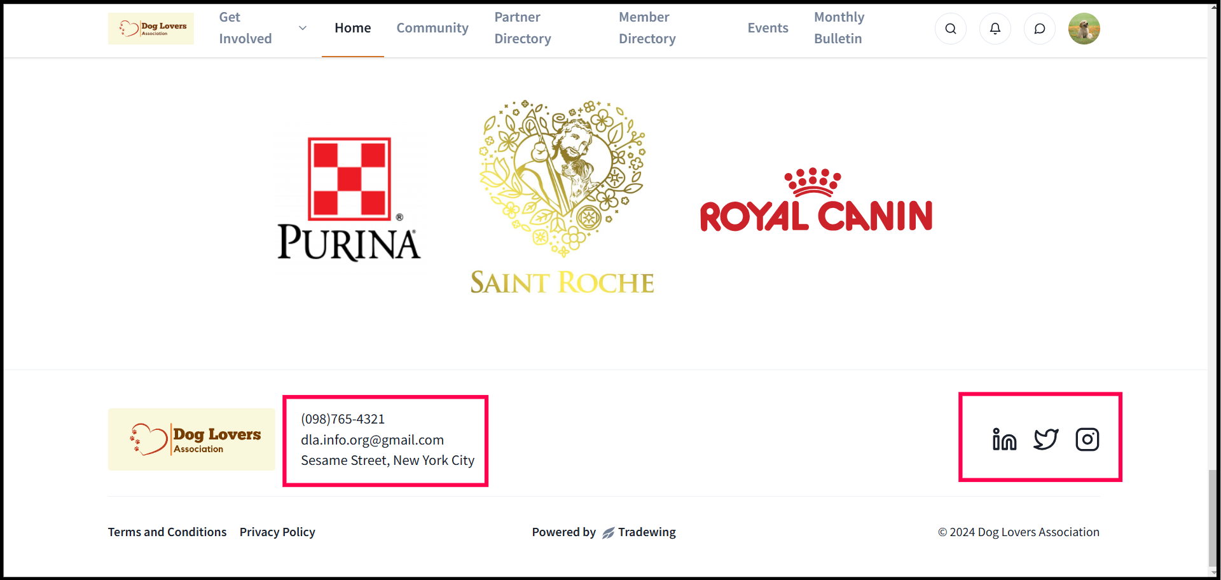Open the Member Directory page
1221x580 pixels.
pos(647,28)
